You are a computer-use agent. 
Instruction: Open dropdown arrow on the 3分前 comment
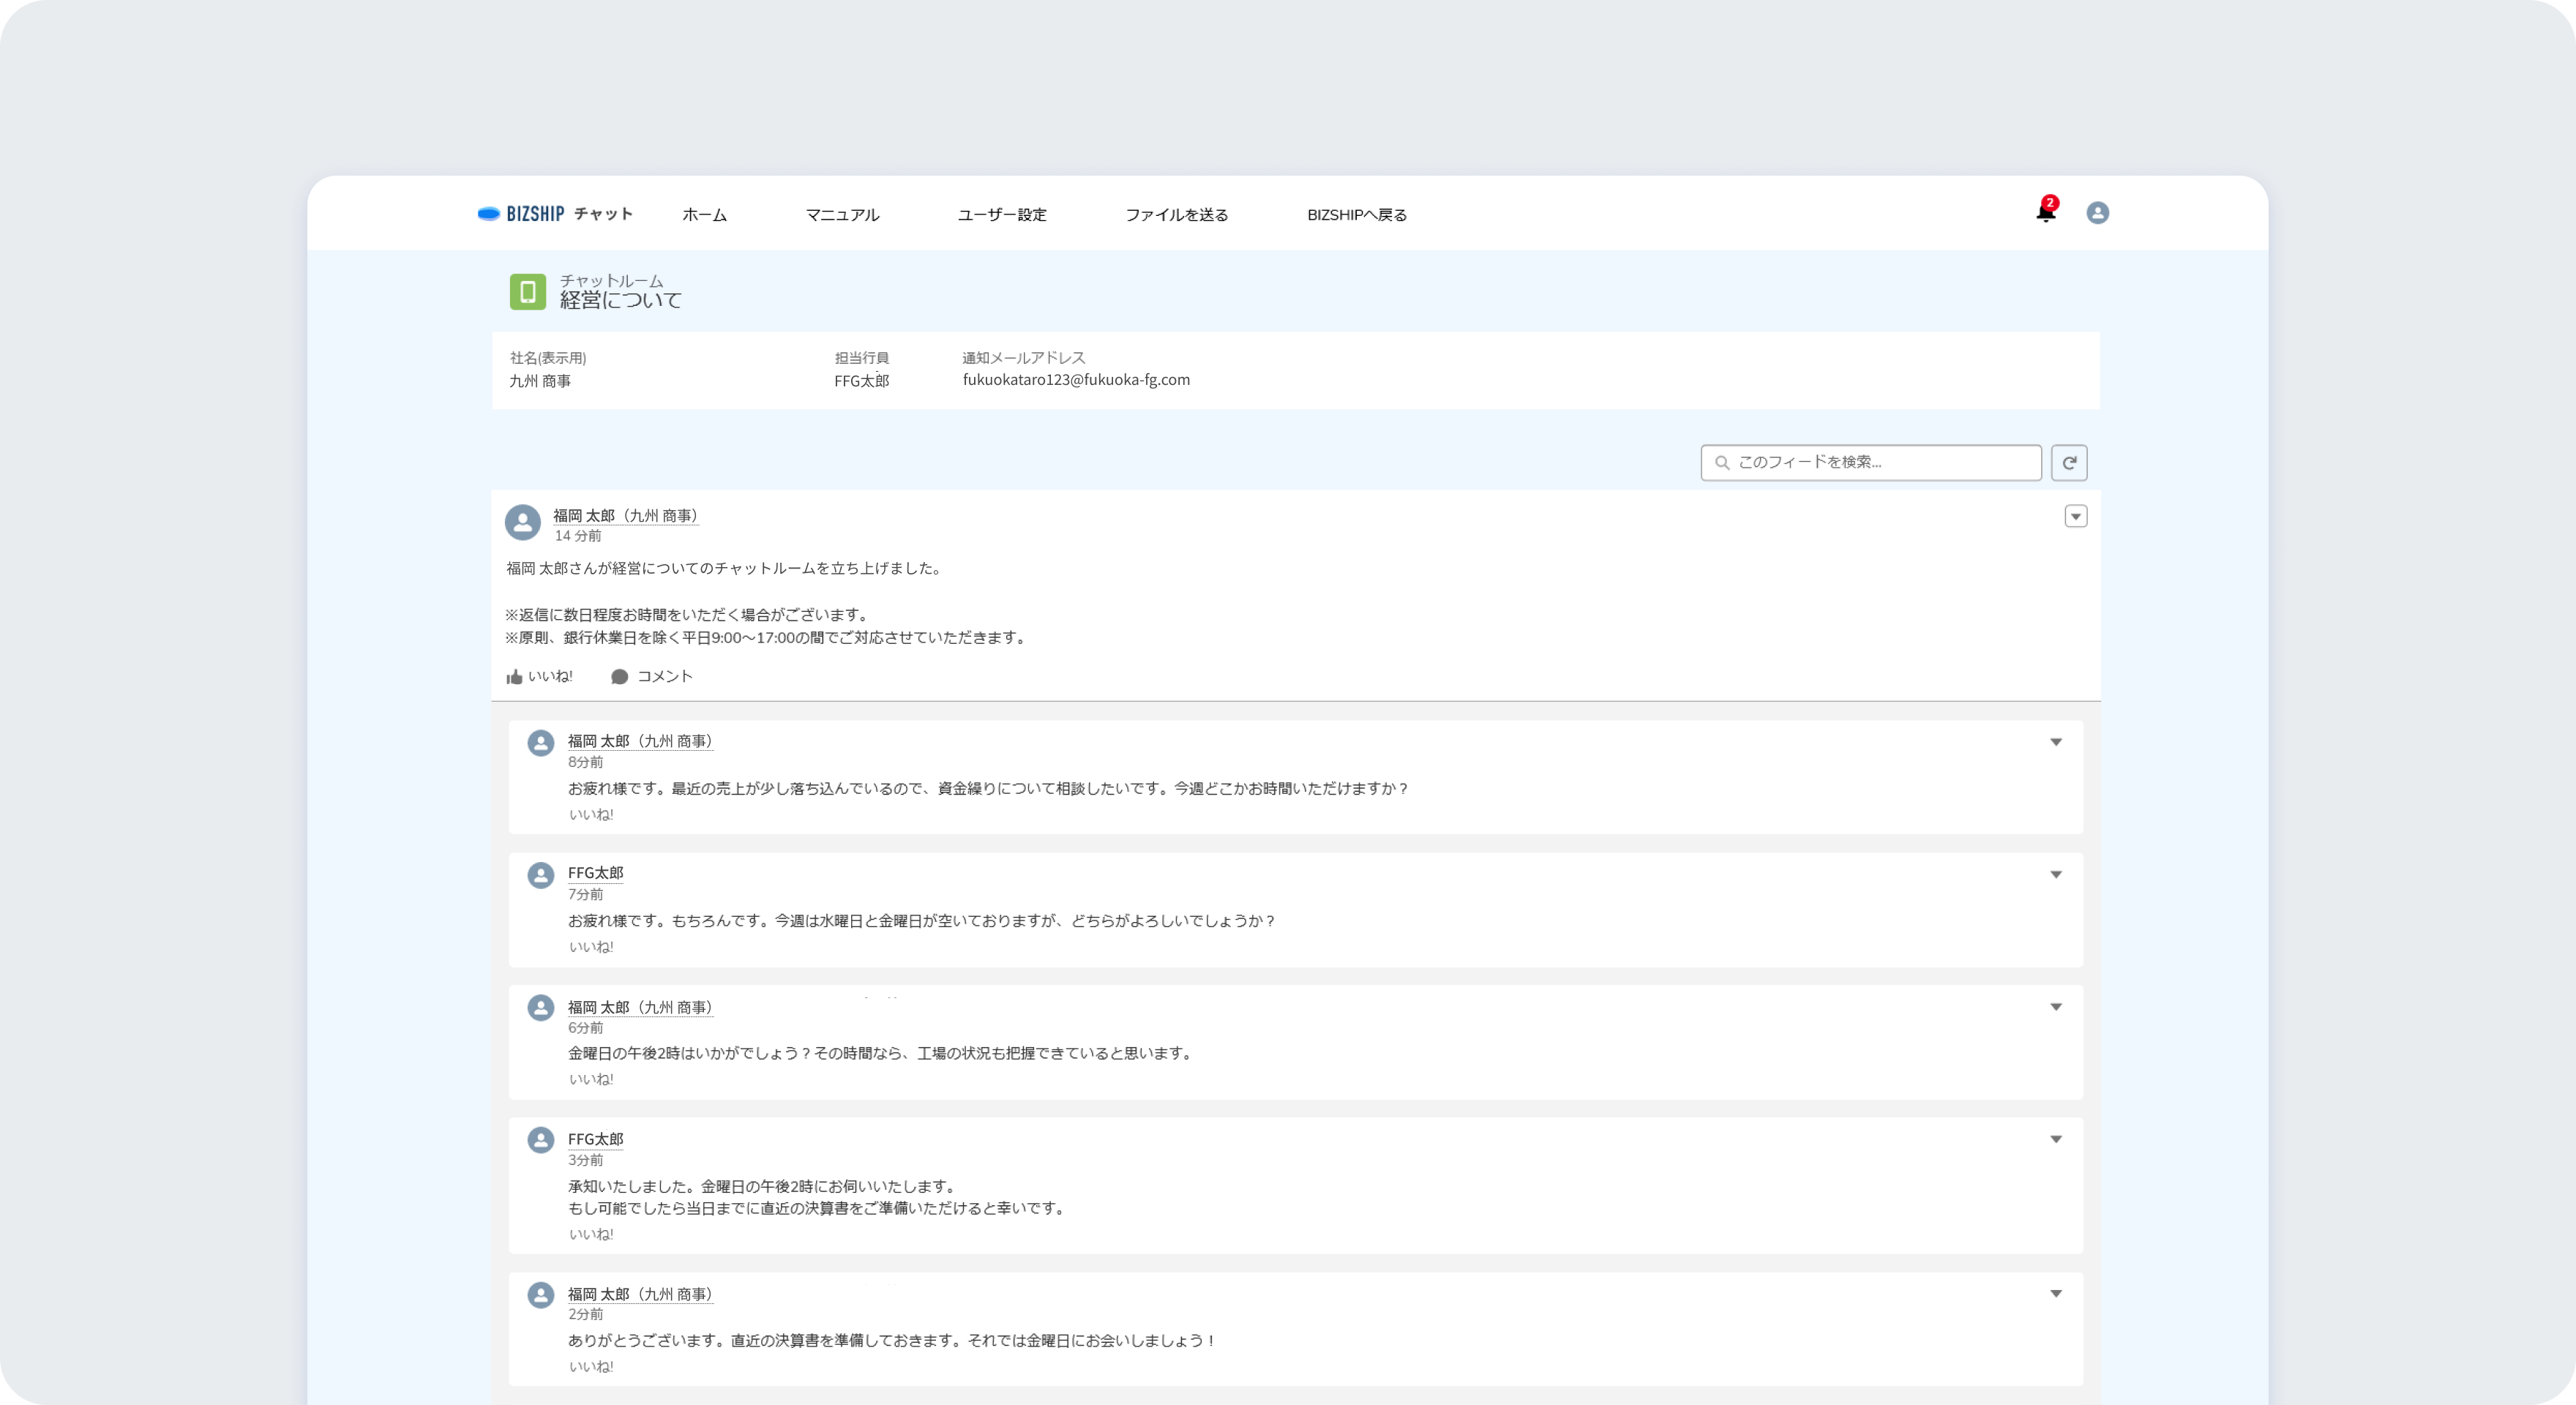point(2056,1139)
